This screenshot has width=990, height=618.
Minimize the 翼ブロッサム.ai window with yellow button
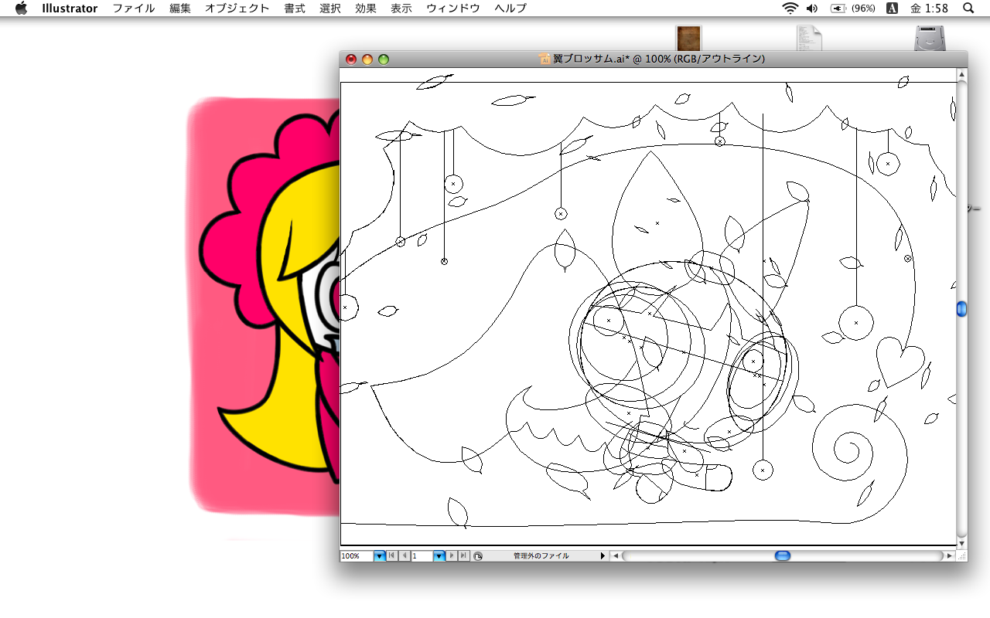(367, 59)
